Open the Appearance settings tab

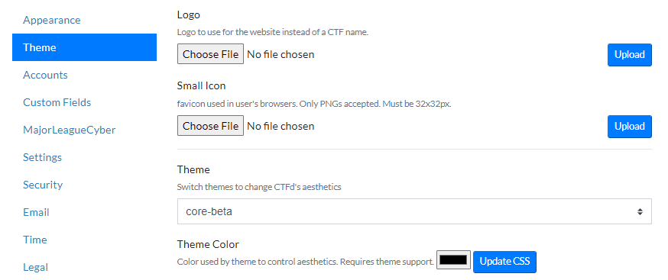(51, 20)
